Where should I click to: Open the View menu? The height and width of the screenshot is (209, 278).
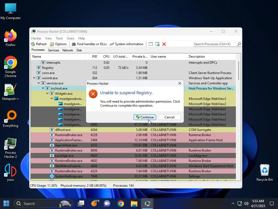coord(48,38)
